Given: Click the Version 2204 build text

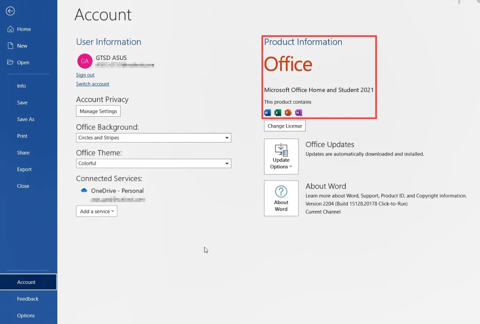Looking at the screenshot, I should [357, 204].
